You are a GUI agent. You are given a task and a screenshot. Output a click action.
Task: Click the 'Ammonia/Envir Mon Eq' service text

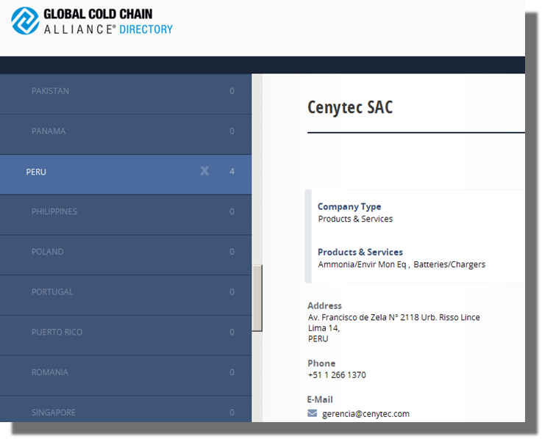coord(362,264)
